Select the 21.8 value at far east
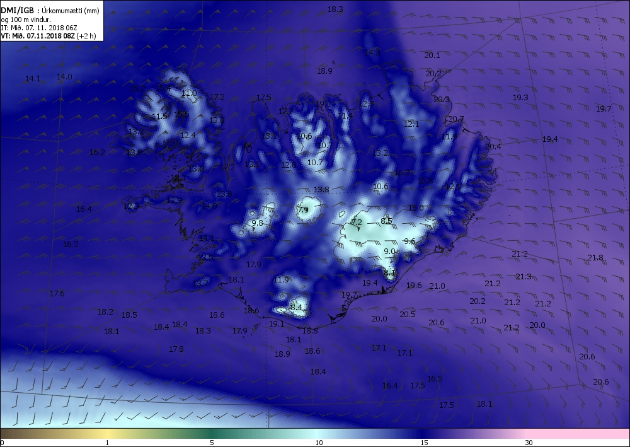 (595, 258)
